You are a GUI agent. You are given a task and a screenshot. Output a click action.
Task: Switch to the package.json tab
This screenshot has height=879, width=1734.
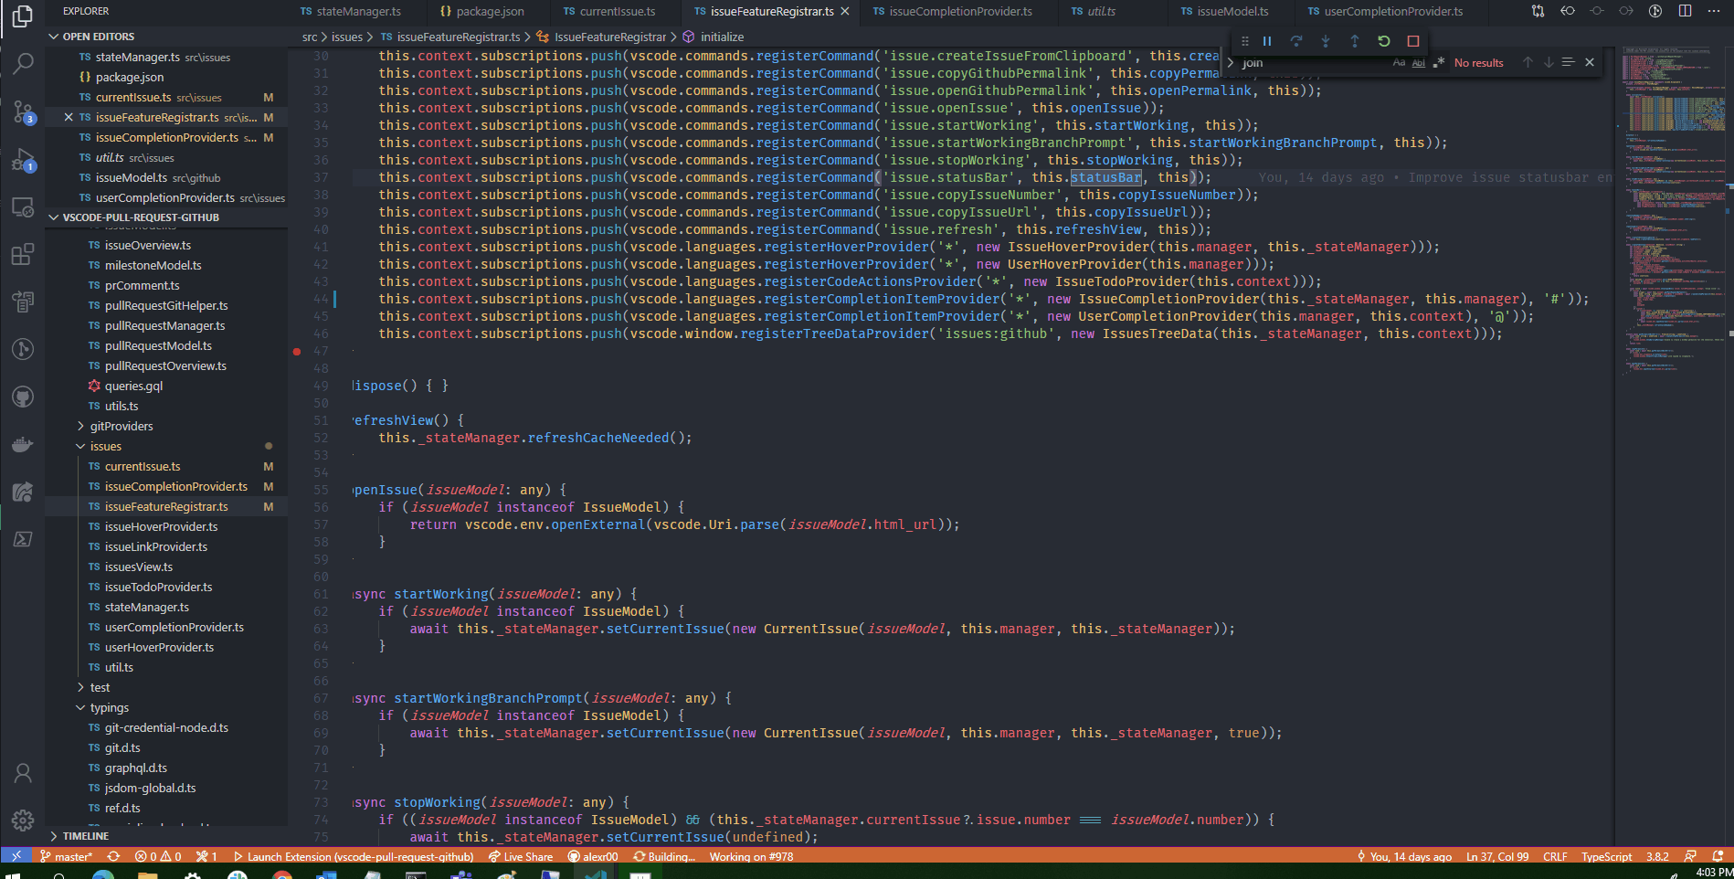coord(490,11)
